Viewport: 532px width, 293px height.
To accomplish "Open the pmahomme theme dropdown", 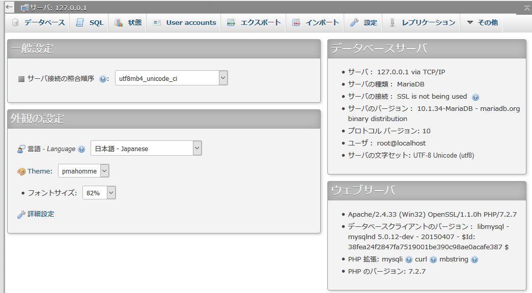I will pos(83,171).
